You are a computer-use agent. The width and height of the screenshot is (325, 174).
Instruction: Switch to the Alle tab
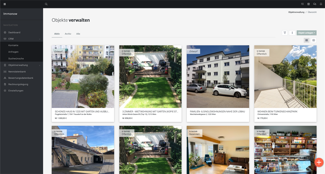pyautogui.click(x=78, y=34)
